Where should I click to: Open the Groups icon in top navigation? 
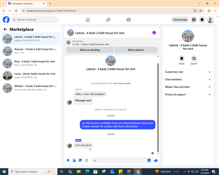pos(129,20)
